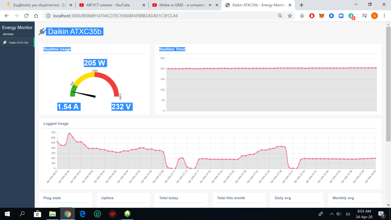391x220 pixels.
Task: Open Windows taskbar search
Action: coord(22,214)
